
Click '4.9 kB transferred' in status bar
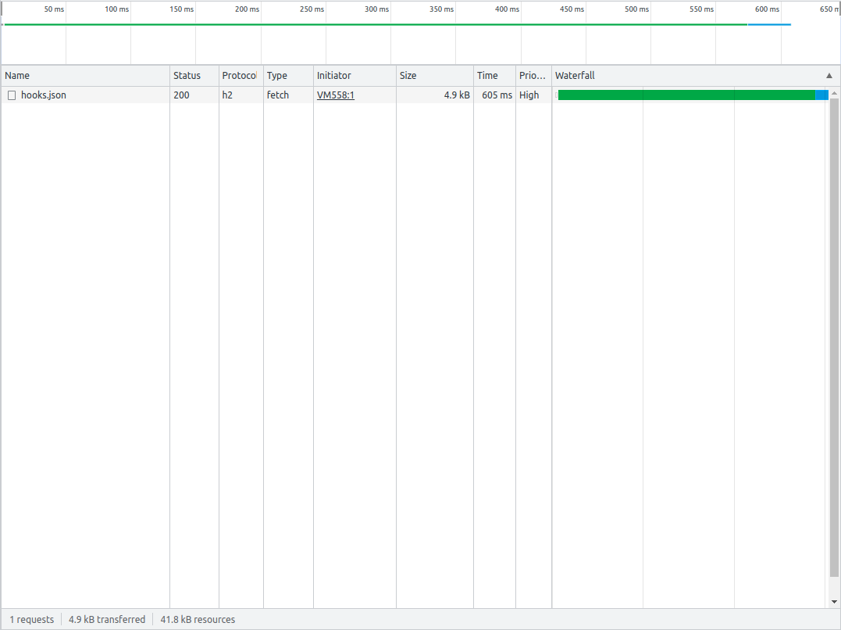click(107, 619)
